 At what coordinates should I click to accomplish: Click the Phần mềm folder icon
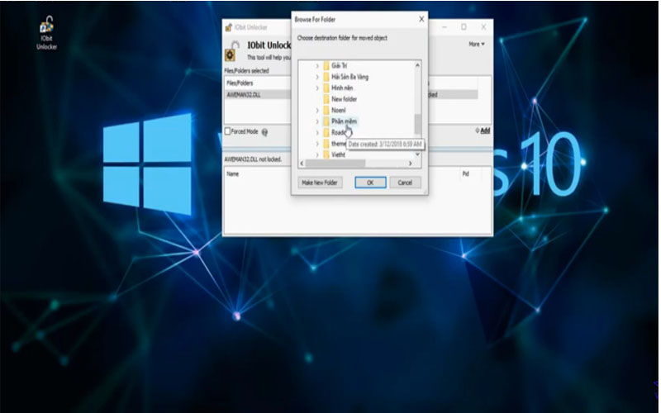click(x=326, y=121)
